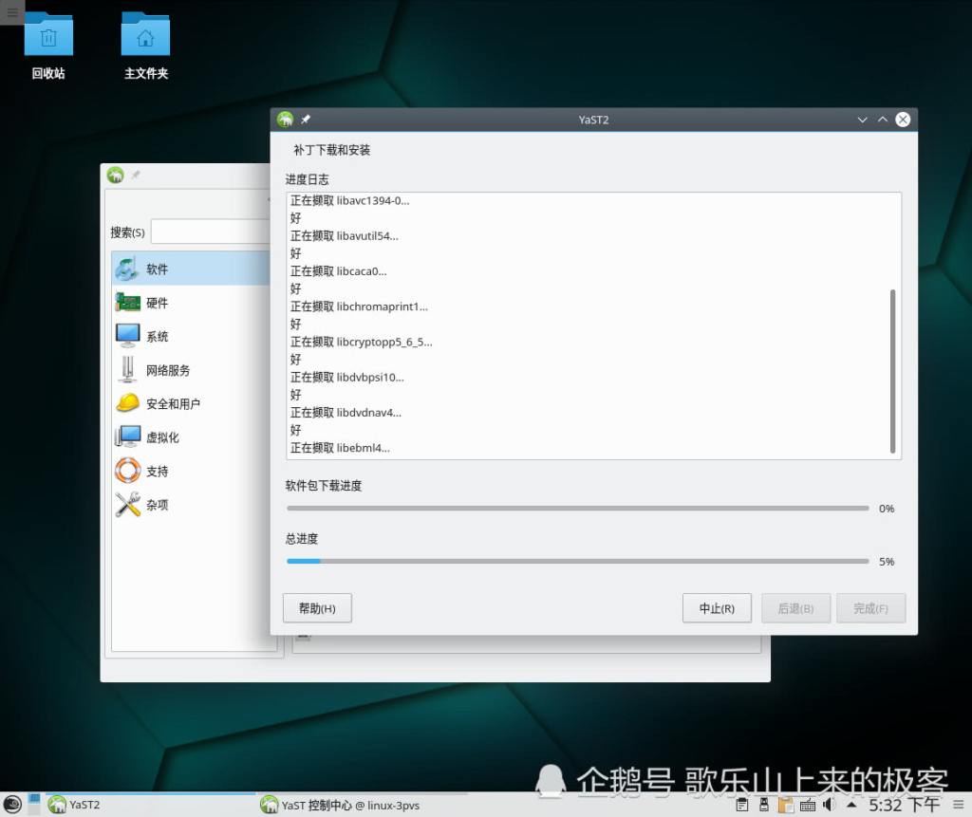Click the 5:32 下午 clock

point(904,805)
